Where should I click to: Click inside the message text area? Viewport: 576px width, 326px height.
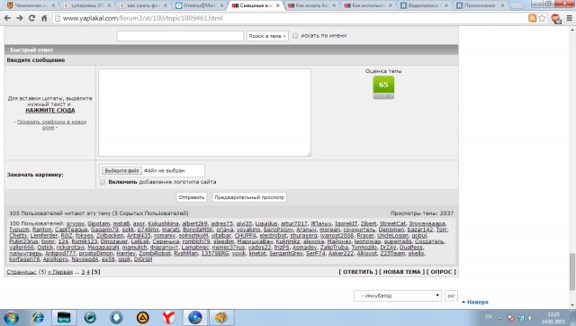pyautogui.click(x=204, y=113)
